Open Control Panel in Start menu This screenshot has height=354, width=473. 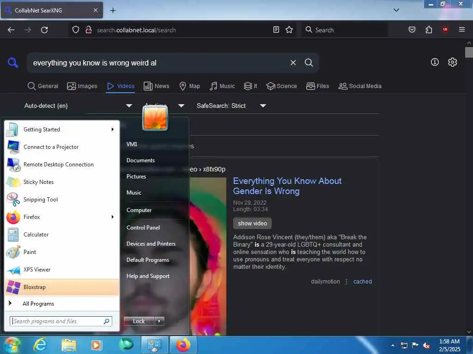tap(143, 228)
